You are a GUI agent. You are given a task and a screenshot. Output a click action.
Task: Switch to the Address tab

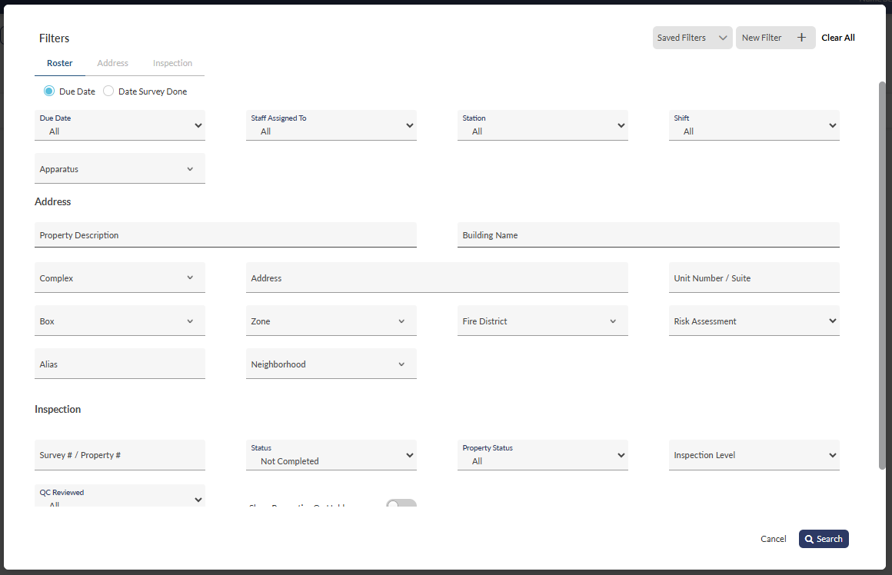112,63
